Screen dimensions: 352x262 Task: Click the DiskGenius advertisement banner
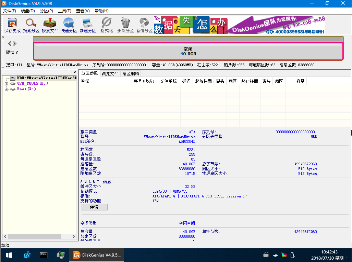pos(240,25)
